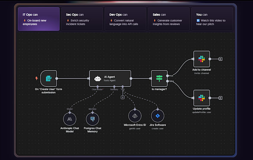
Task: Open the Dev Ops can tab
Action: (125, 19)
